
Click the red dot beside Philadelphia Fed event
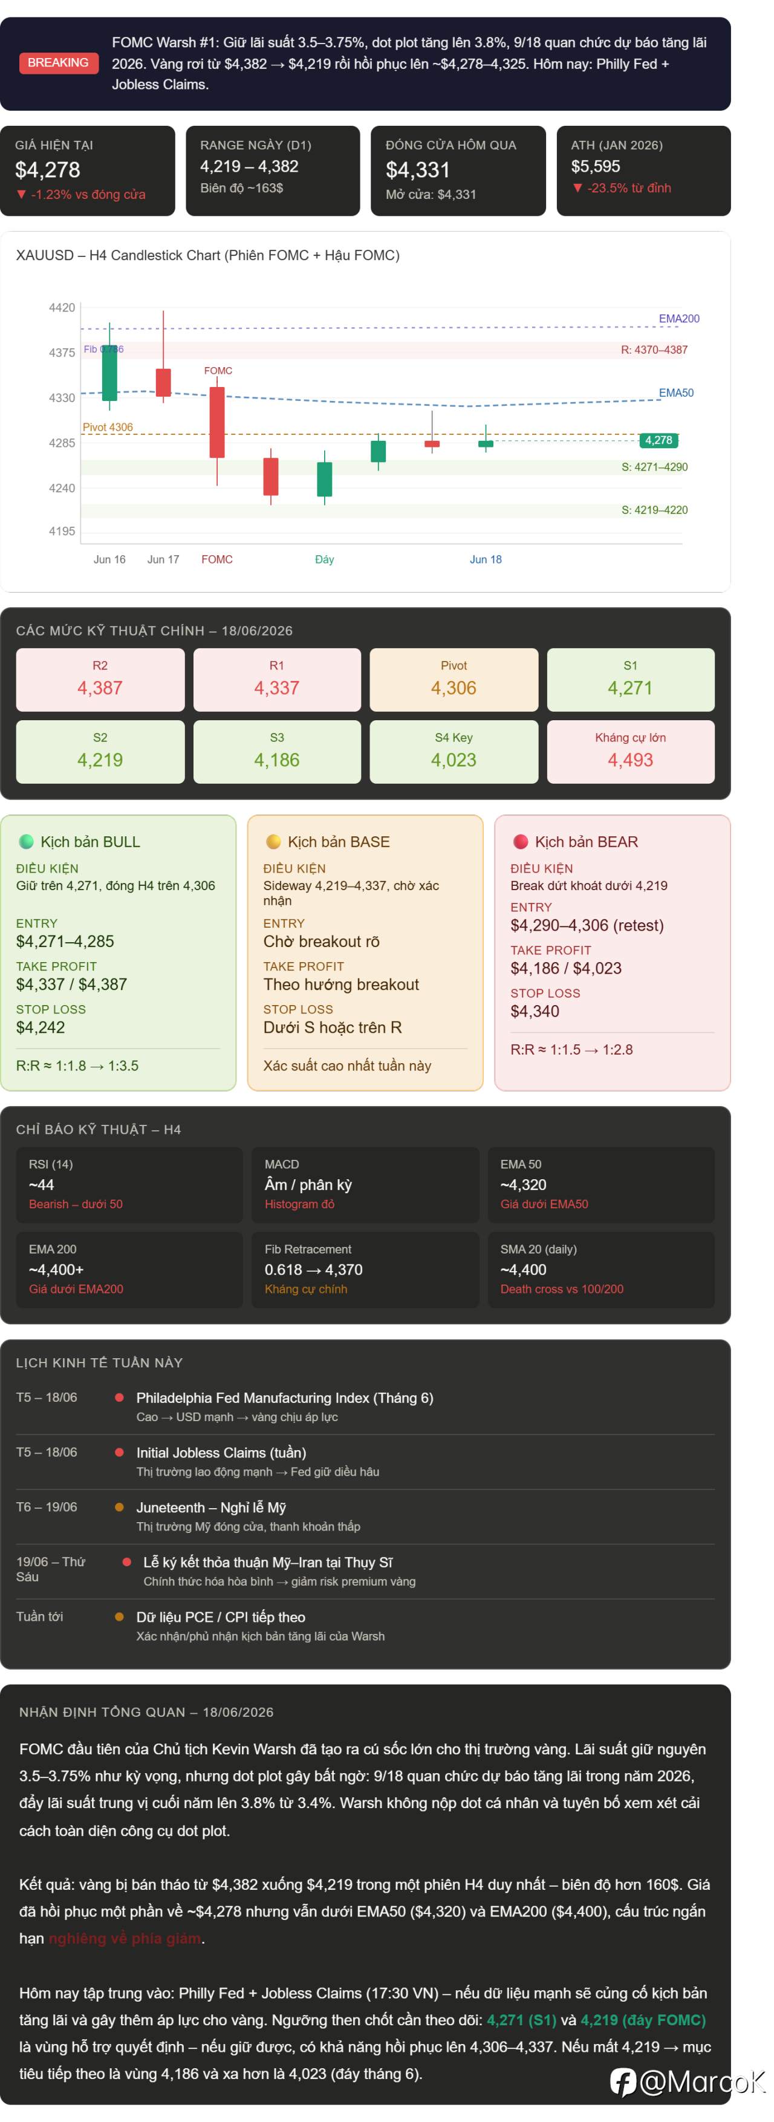[119, 1398]
